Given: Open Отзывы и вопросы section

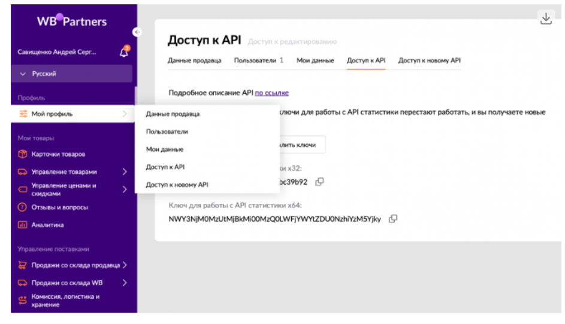Looking at the screenshot, I should click(x=59, y=207).
